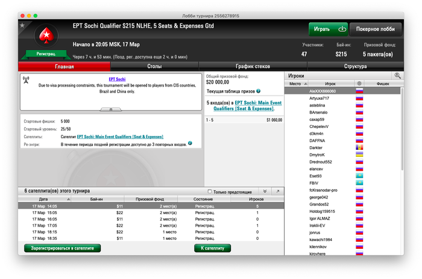The image size is (422, 279).
Task: Open the Главная tab
Action: tap(65, 66)
